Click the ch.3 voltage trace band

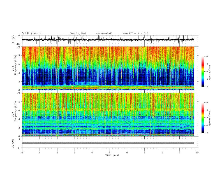pos(108,143)
